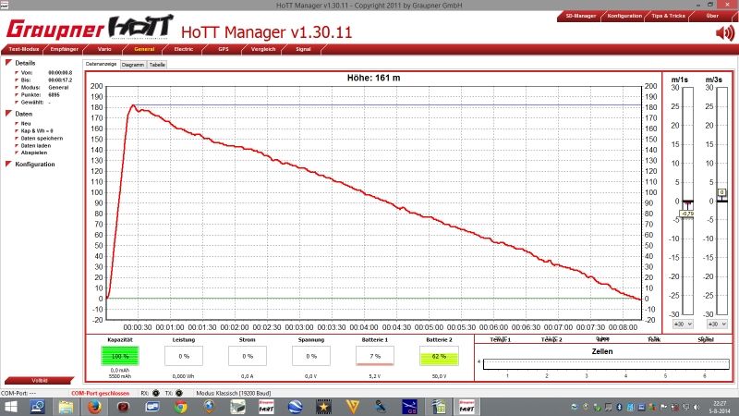Click the Modus General entry
The width and height of the screenshot is (739, 416).
42,87
